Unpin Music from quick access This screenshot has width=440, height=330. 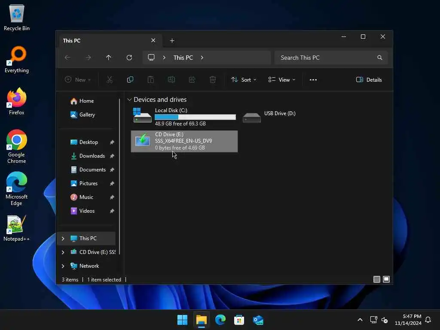[112, 197]
